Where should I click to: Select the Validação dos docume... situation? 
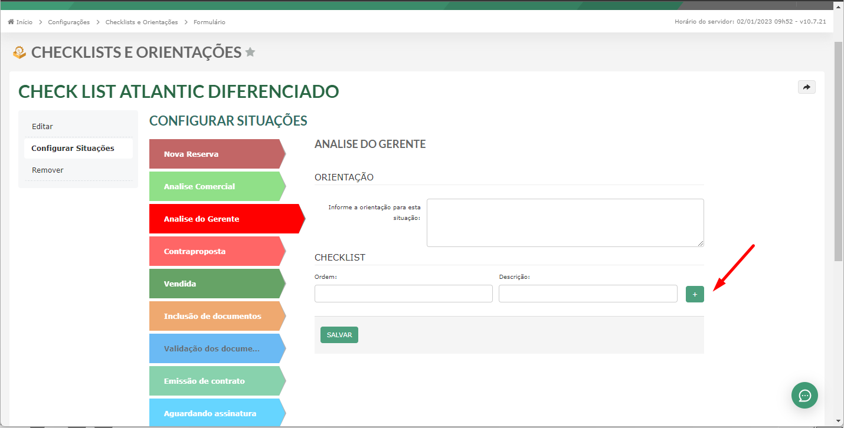point(217,348)
